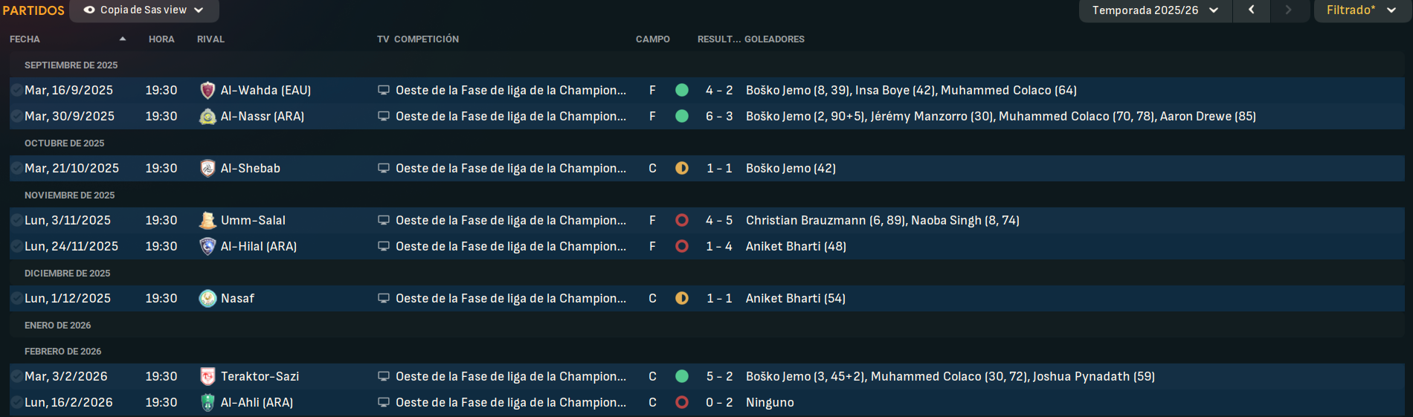Open the Teraktor-Sazi badge icon

point(207,377)
